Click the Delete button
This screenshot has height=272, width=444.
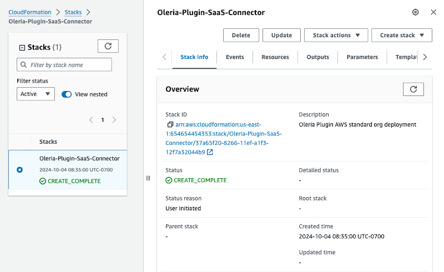pyautogui.click(x=241, y=35)
